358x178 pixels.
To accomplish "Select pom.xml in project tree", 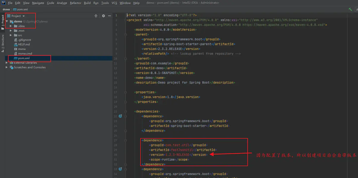I will [24, 58].
